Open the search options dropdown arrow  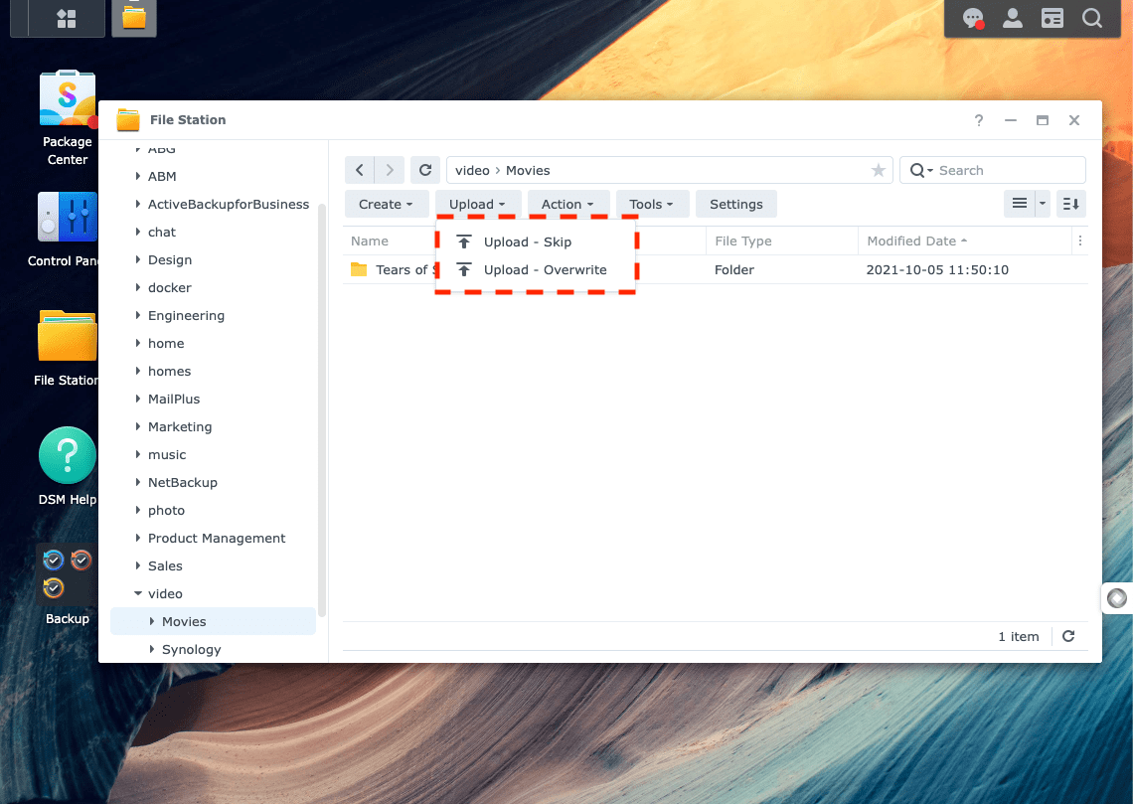(x=930, y=171)
